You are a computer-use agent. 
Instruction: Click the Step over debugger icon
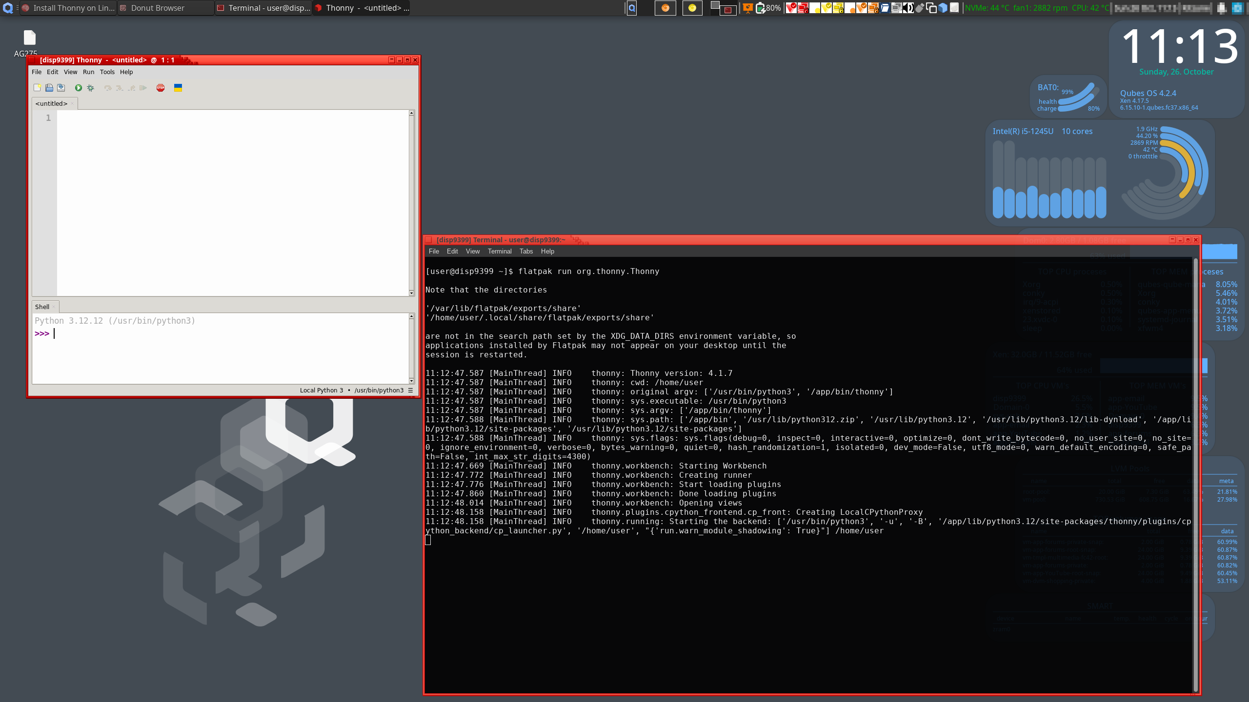108,88
